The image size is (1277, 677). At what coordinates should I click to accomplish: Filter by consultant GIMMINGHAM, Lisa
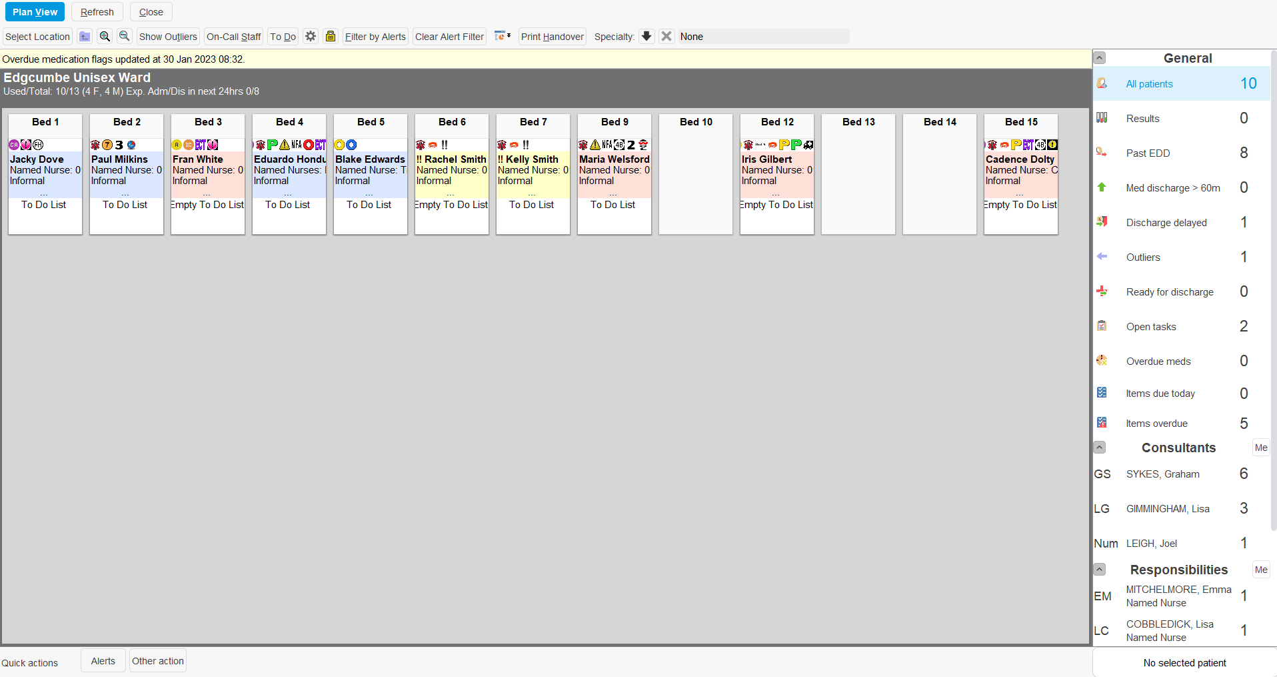tap(1181, 509)
